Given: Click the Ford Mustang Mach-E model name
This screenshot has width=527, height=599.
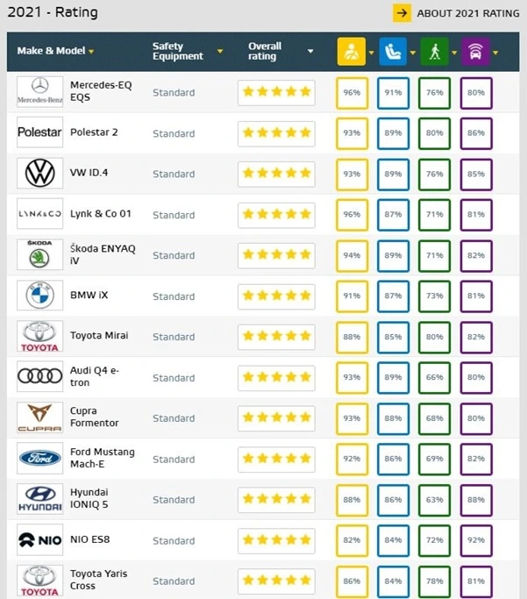Looking at the screenshot, I should tap(103, 458).
